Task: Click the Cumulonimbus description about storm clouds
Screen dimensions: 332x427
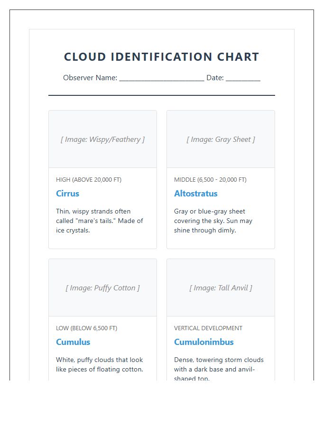Action: 219,369
